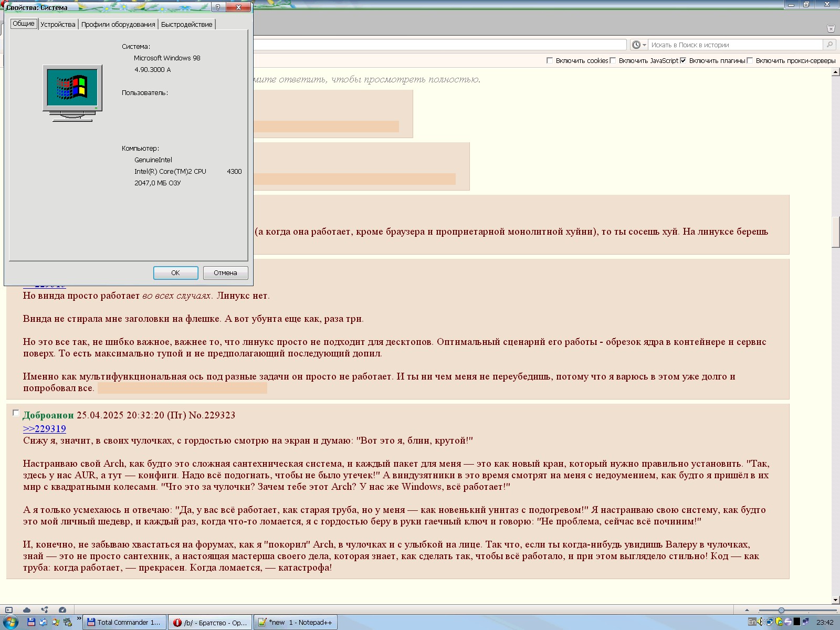Click the Доброанон poster name
840x630 pixels.
(48, 415)
